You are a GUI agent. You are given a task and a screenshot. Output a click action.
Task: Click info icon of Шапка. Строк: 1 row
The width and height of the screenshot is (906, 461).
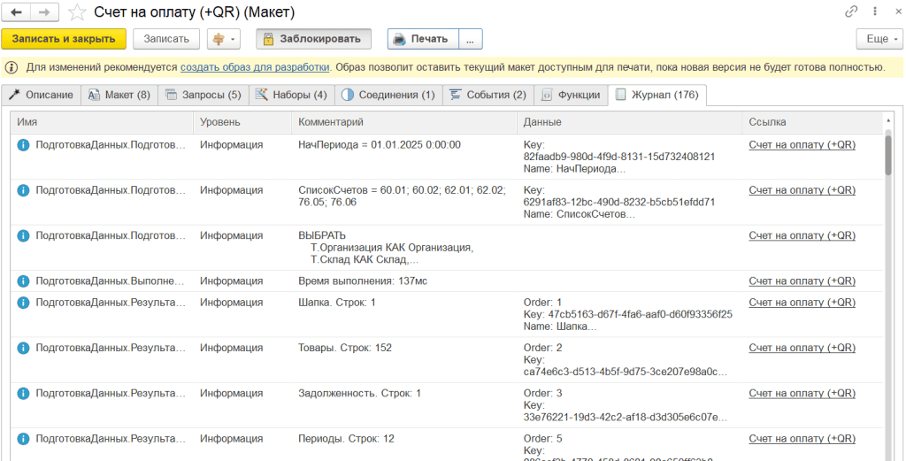(23, 302)
